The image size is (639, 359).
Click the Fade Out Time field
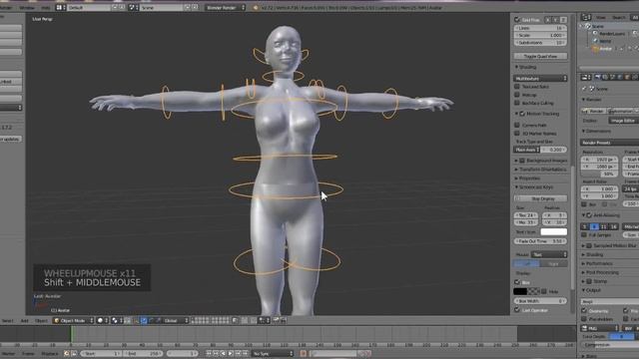tap(540, 241)
